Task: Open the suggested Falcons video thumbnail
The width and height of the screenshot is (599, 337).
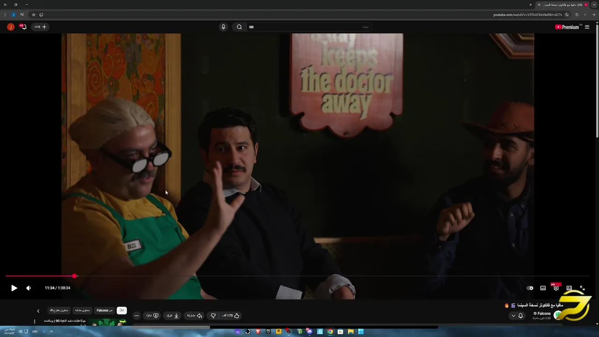Action: coord(107,322)
